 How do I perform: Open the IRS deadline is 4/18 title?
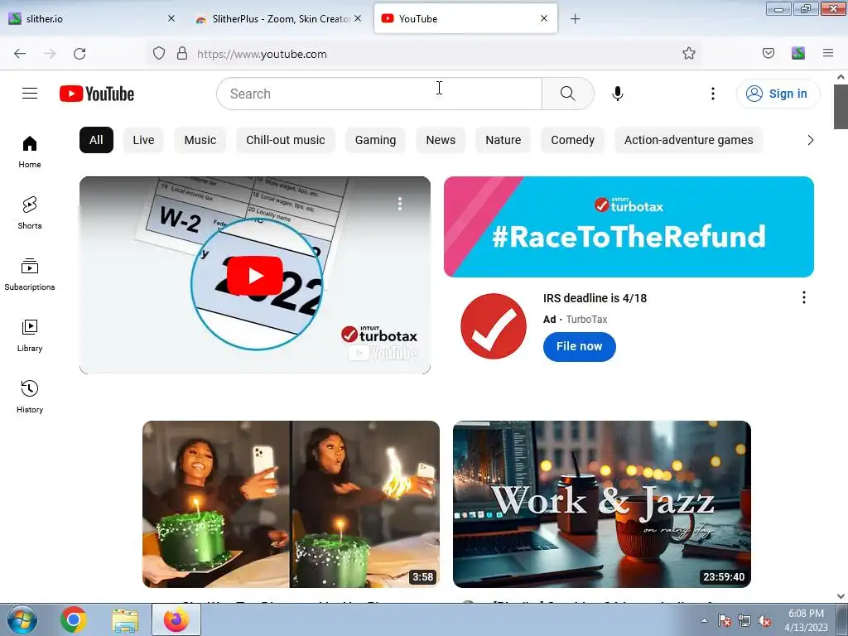(x=595, y=298)
